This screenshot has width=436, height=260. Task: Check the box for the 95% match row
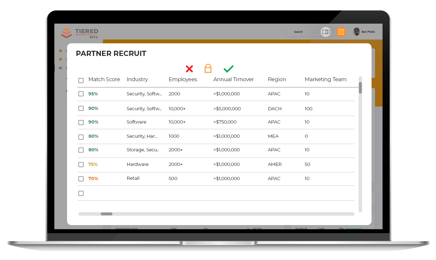pos(81,94)
